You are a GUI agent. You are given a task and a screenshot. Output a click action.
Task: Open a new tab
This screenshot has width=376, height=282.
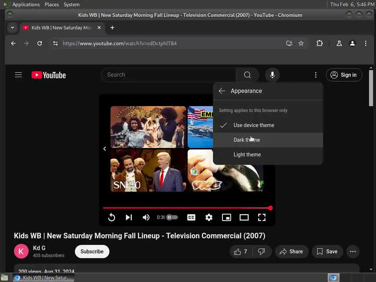point(112,28)
